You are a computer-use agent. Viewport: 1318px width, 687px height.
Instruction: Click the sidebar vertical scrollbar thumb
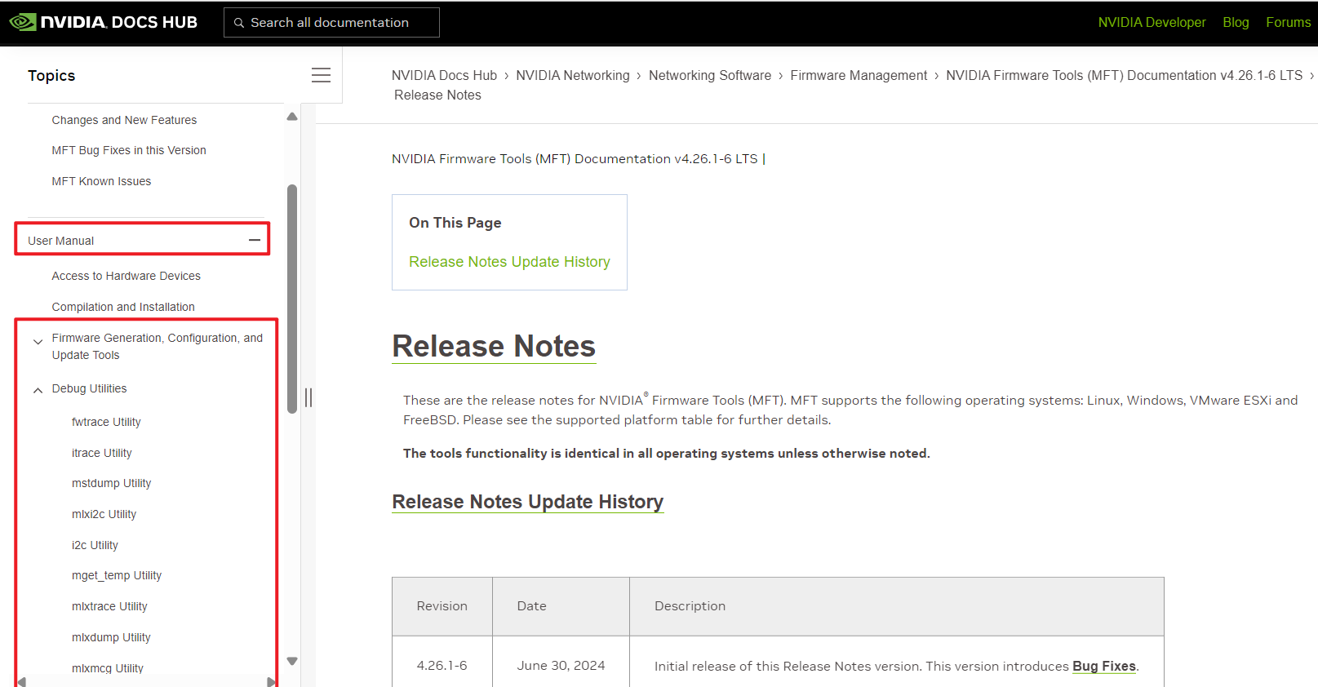(x=292, y=299)
